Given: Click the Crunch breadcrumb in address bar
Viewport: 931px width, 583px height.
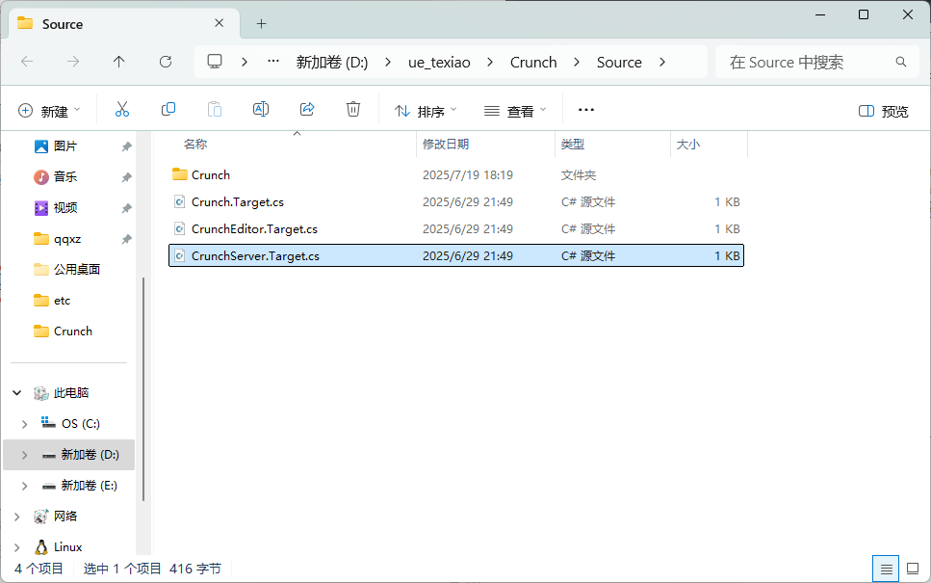Looking at the screenshot, I should [533, 62].
